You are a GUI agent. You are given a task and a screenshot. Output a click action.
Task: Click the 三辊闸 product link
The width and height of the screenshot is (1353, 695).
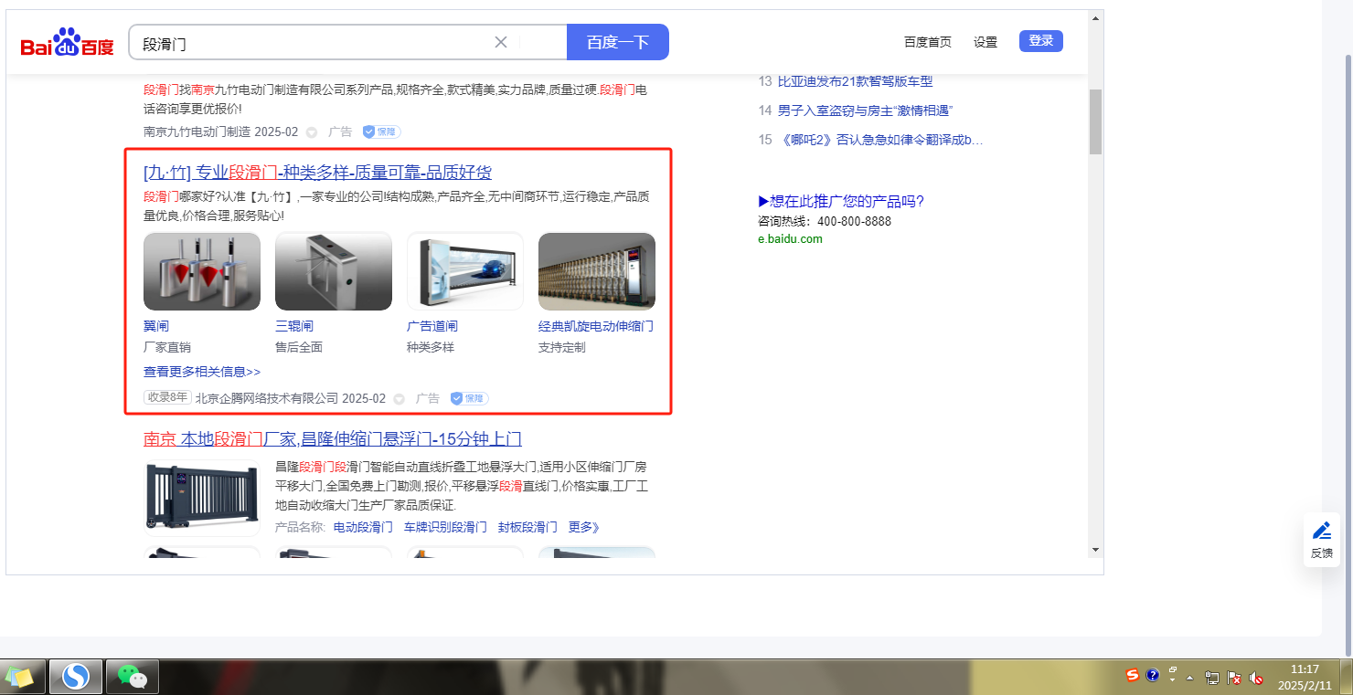click(294, 326)
